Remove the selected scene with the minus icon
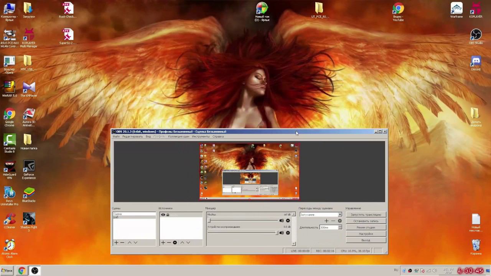 (x=122, y=243)
